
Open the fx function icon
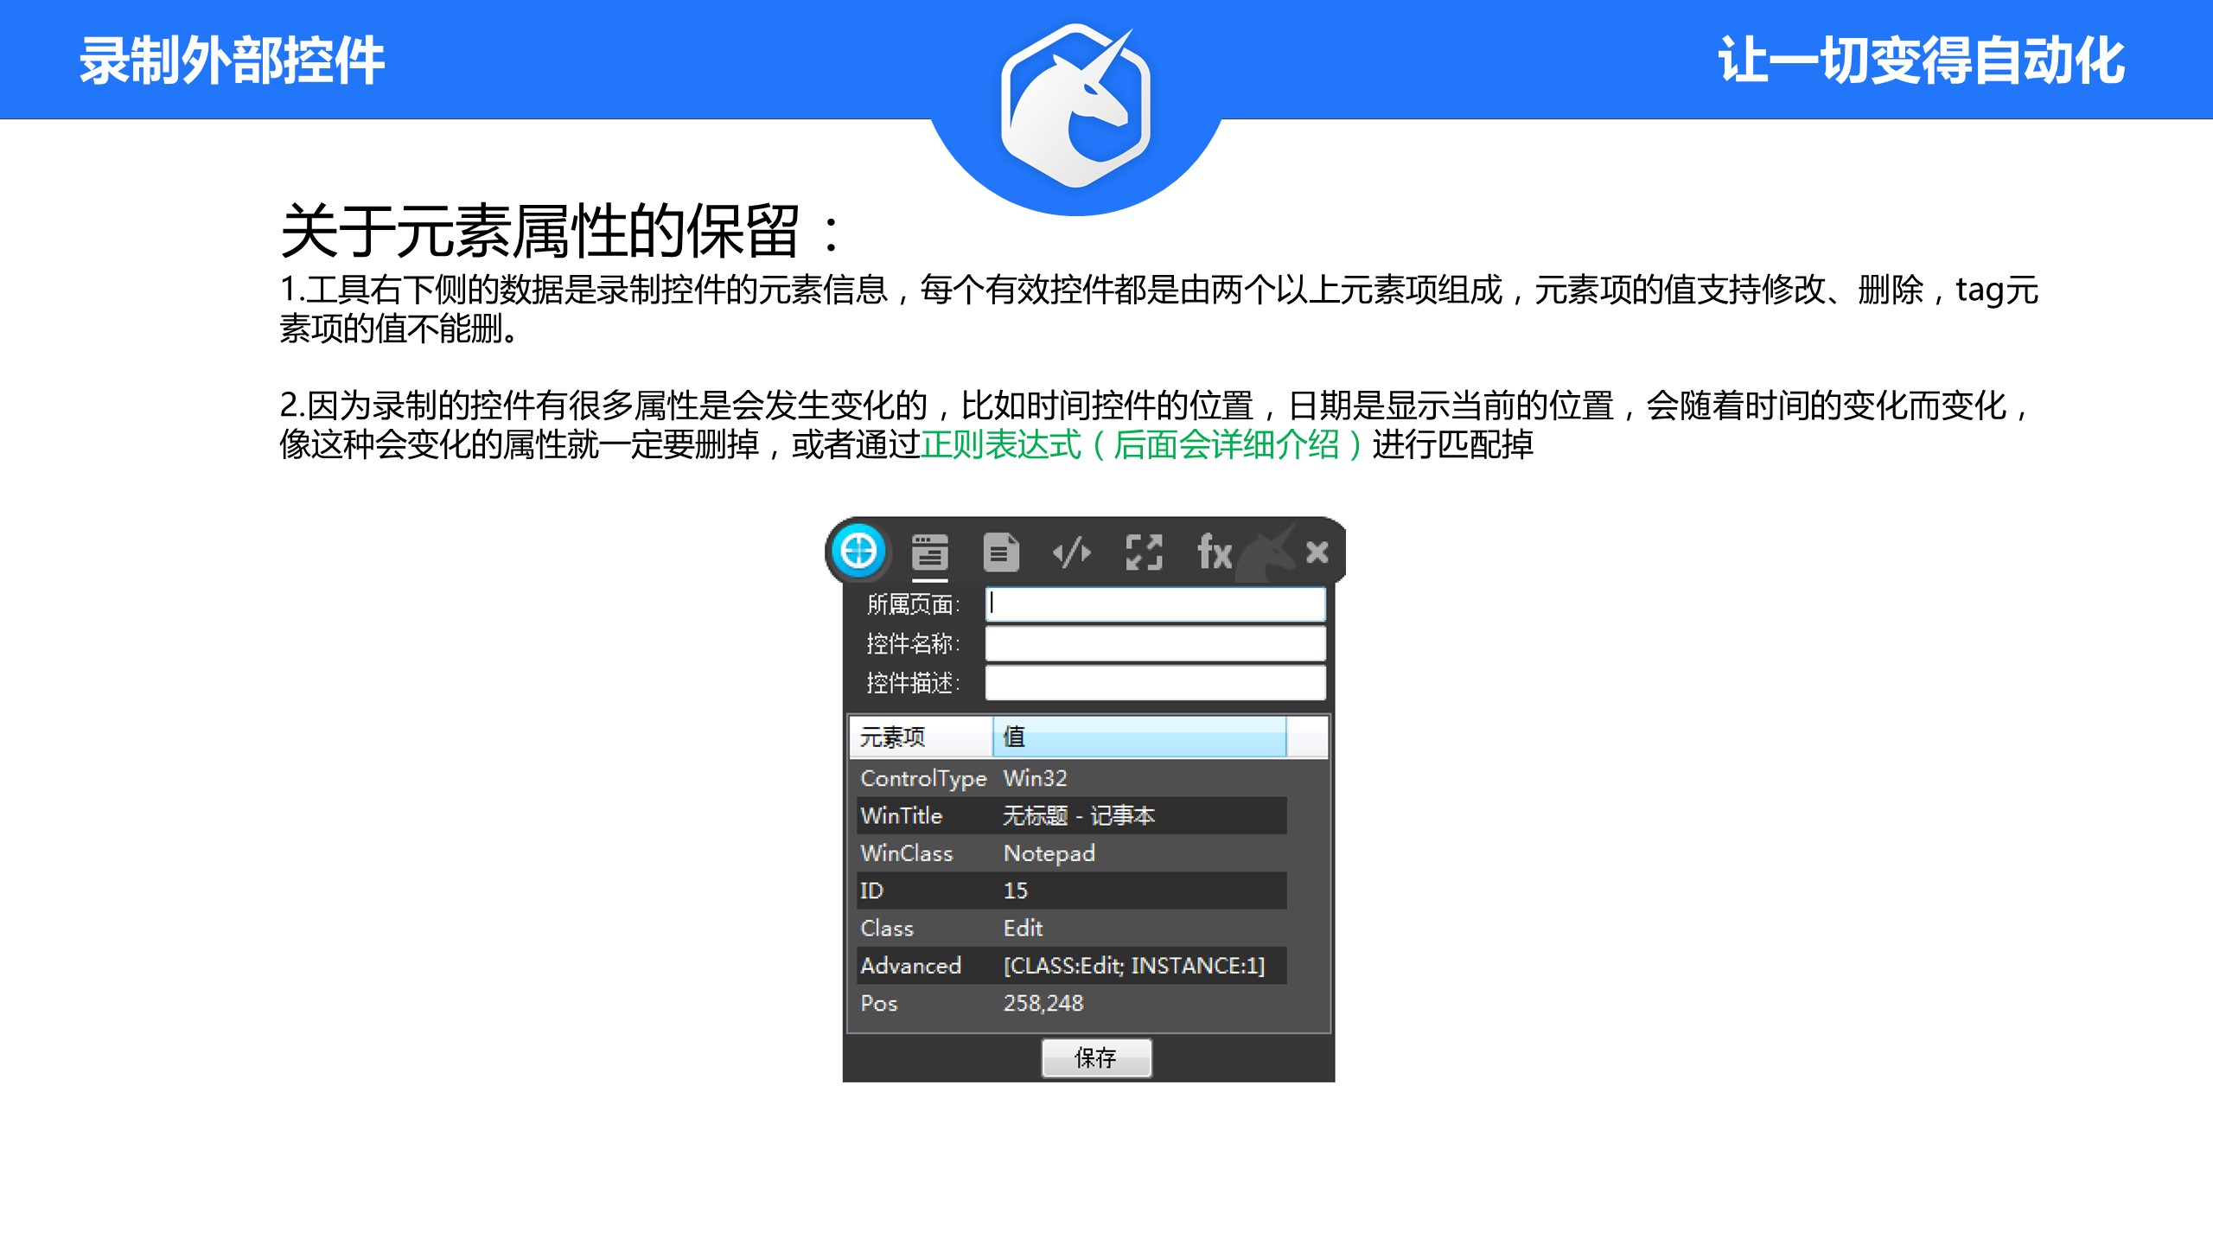tap(1214, 552)
